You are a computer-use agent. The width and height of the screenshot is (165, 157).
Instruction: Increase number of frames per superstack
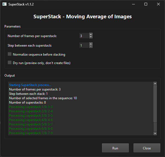(91, 34)
